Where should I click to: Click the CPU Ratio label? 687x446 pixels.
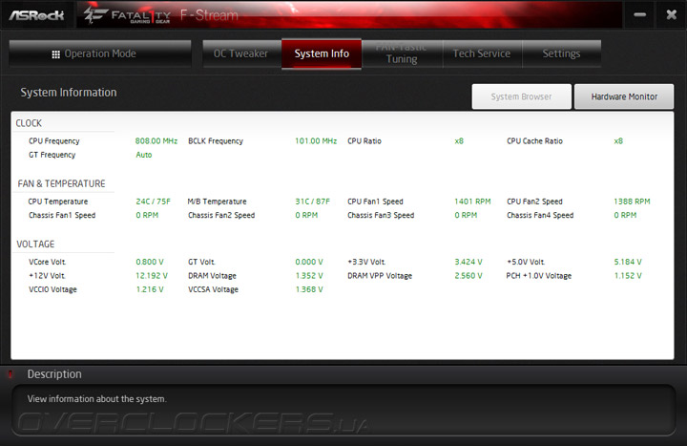click(364, 141)
